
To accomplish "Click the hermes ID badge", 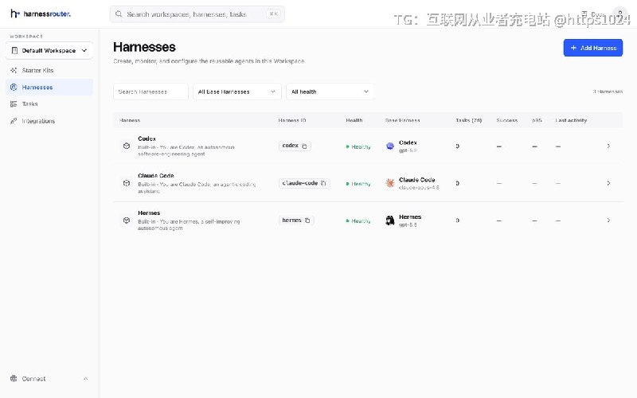I will tap(296, 220).
